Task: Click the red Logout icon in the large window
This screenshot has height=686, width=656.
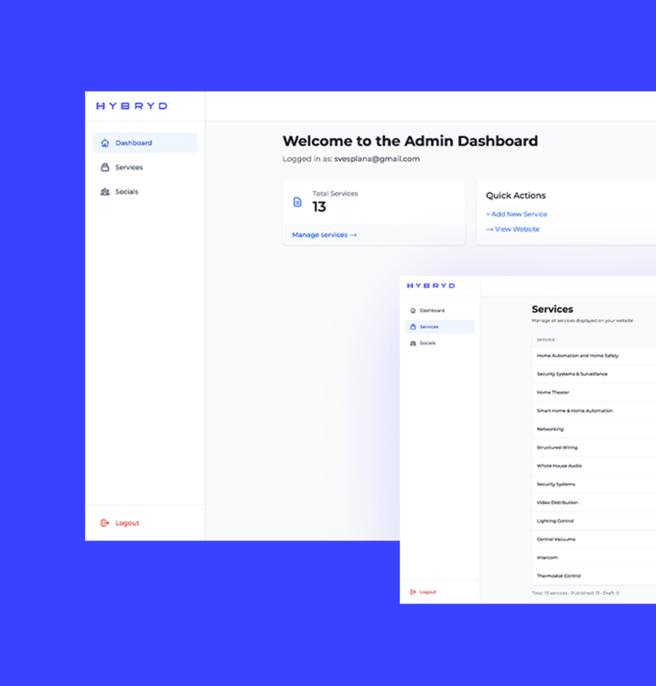Action: tap(105, 523)
